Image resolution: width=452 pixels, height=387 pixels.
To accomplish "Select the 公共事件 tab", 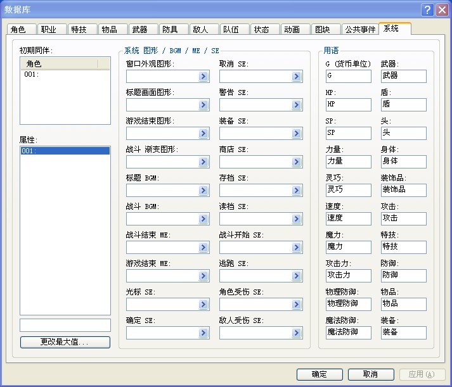I will coord(360,29).
